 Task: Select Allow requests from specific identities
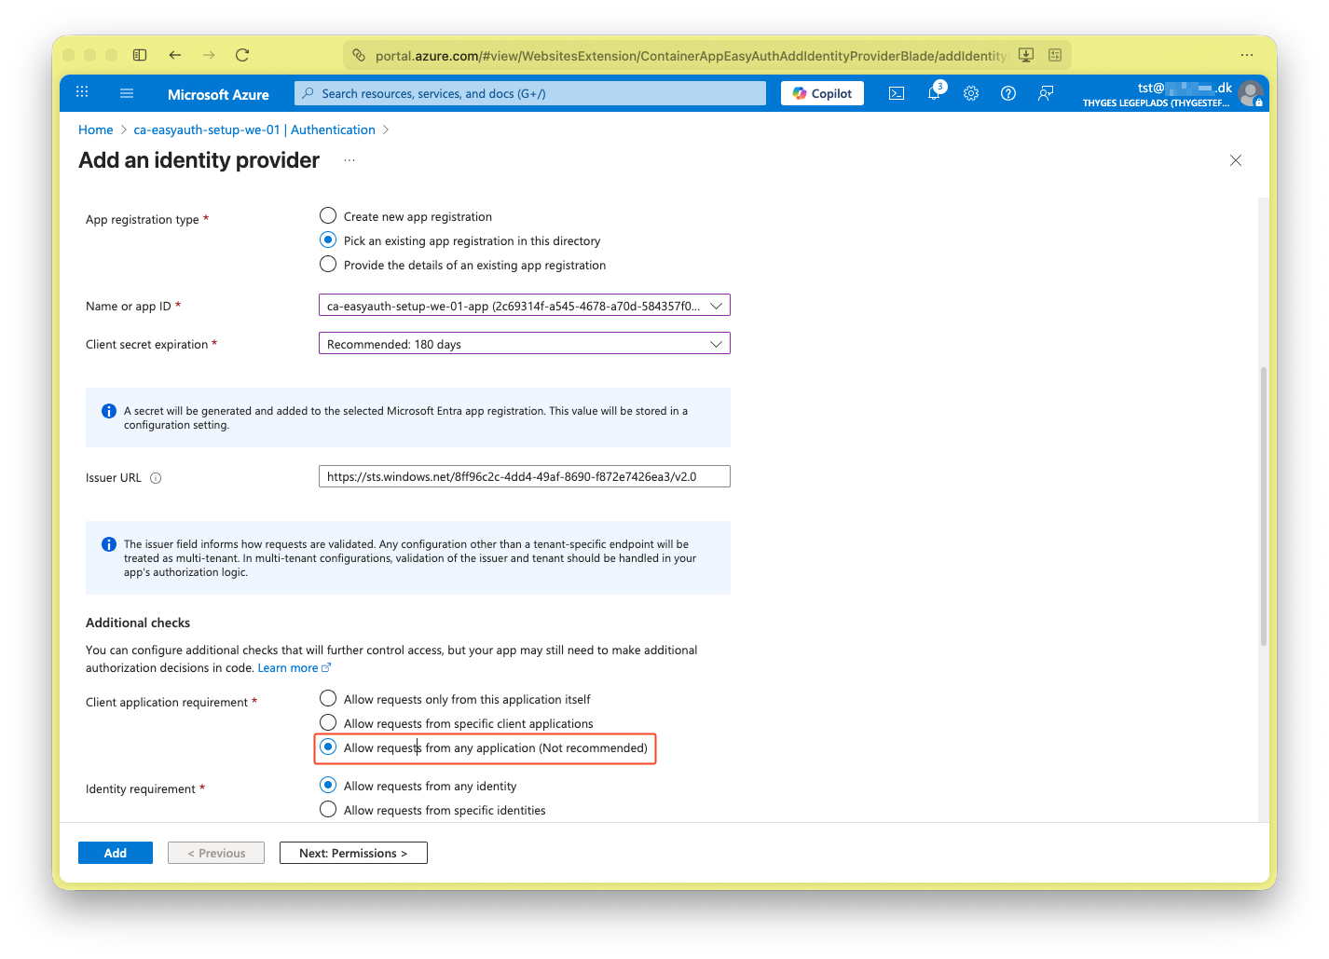tap(328, 809)
